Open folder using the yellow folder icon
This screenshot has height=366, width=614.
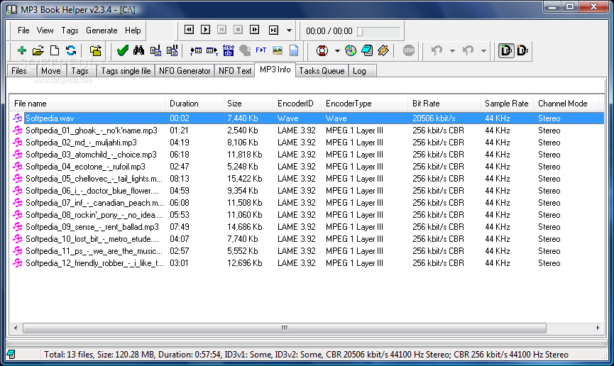click(38, 50)
